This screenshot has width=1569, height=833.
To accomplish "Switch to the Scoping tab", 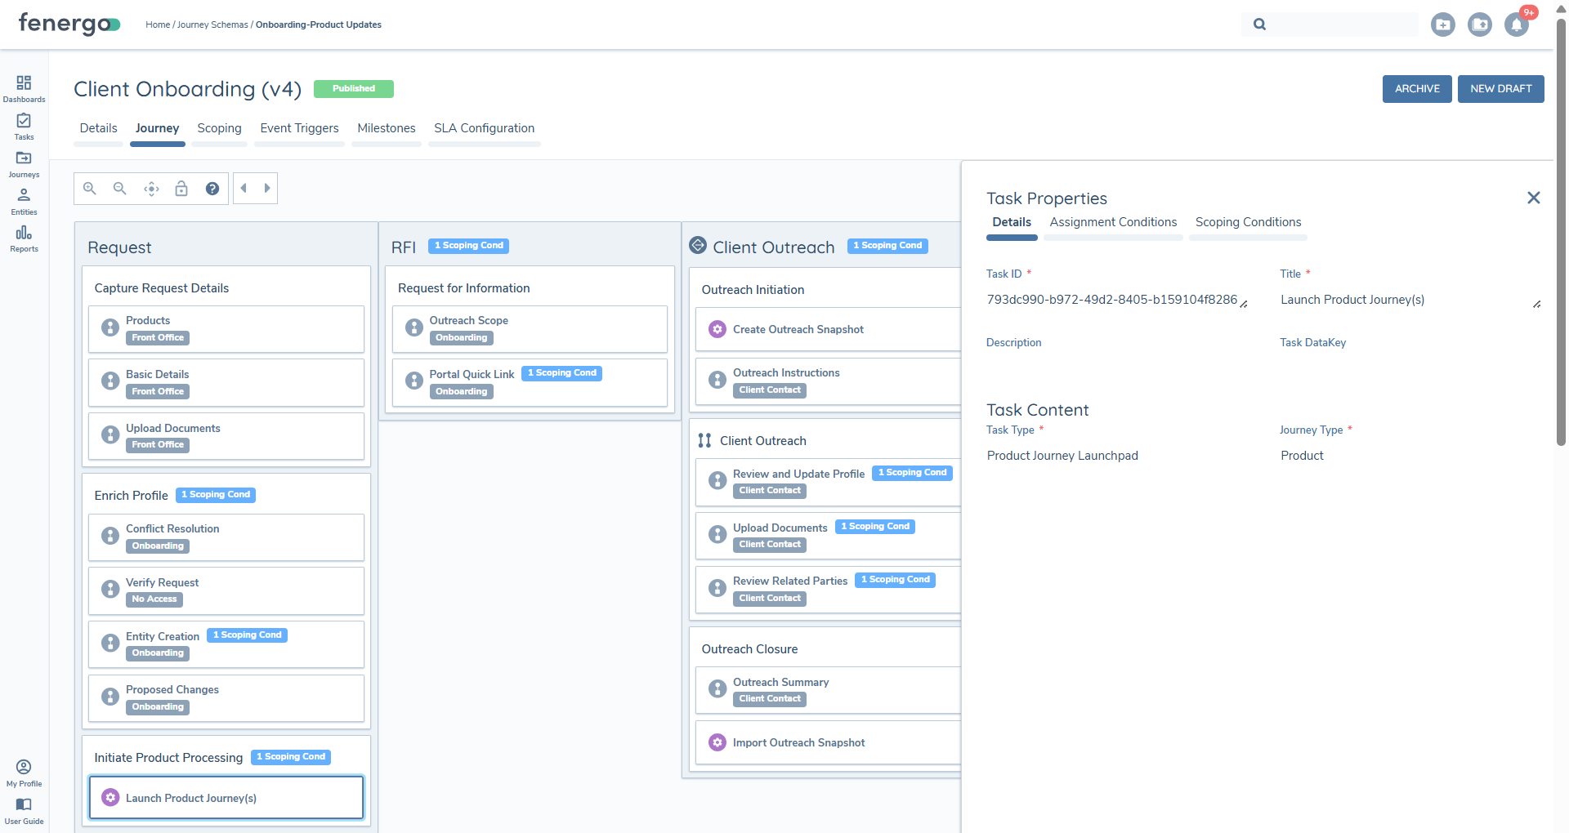I will (219, 128).
